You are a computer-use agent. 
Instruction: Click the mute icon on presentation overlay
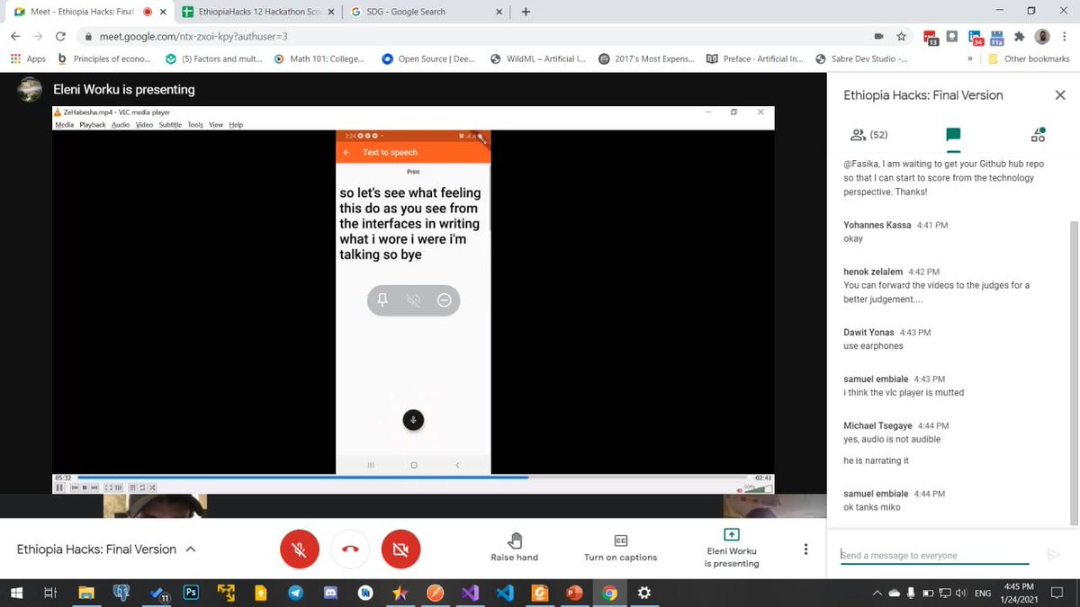pyautogui.click(x=413, y=300)
